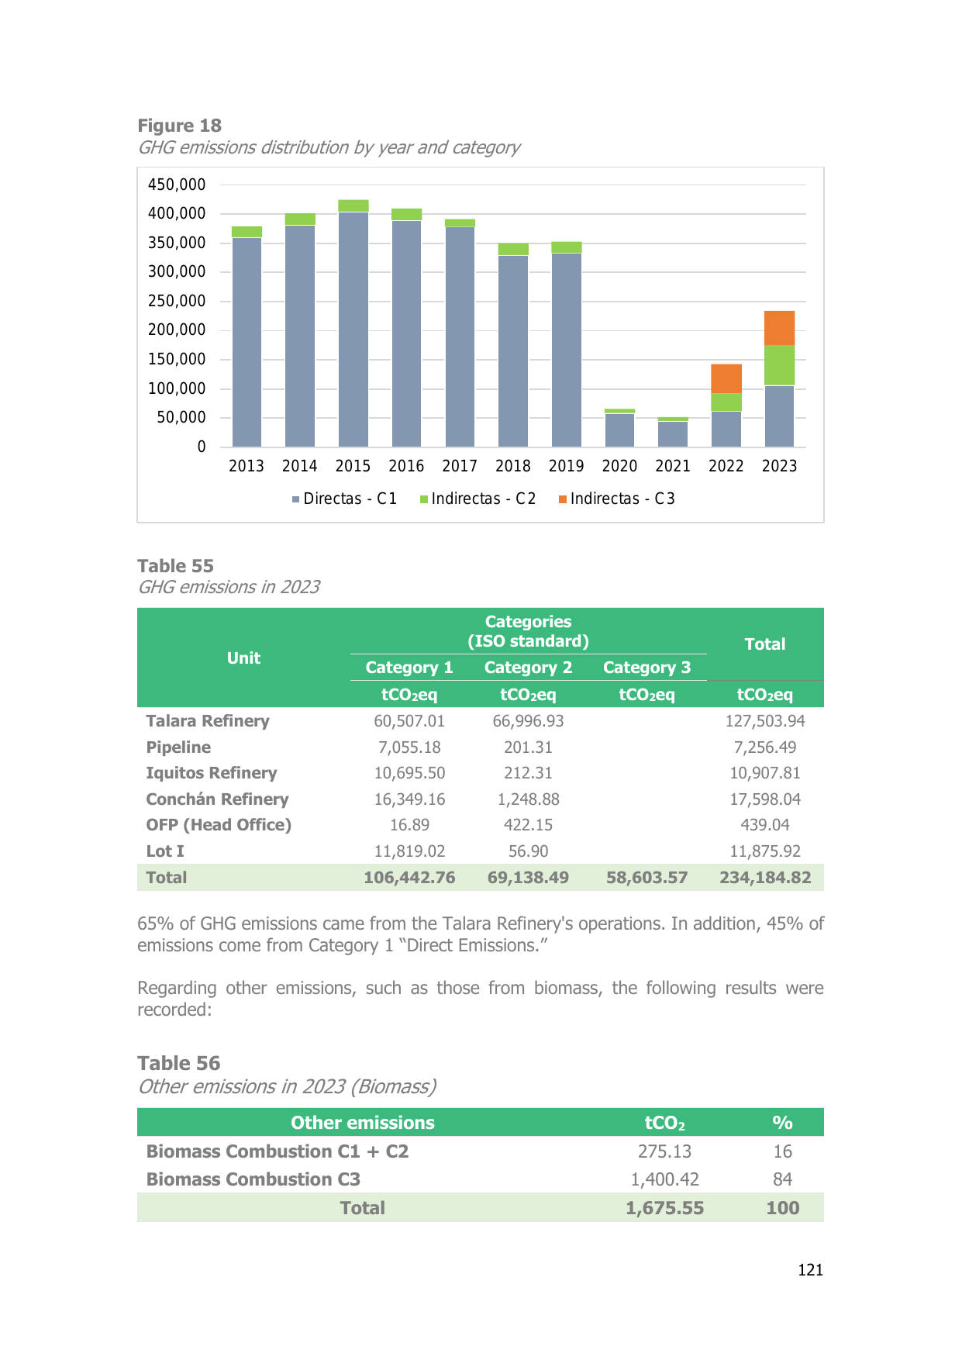962x1360 pixels.
Task: Click the value '7,055.18'
Action: 409,747
